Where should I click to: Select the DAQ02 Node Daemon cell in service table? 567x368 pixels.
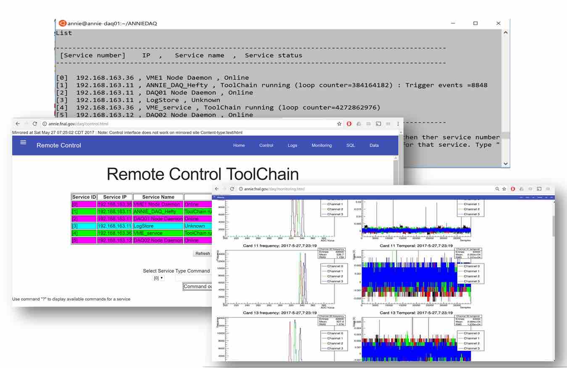(x=158, y=240)
